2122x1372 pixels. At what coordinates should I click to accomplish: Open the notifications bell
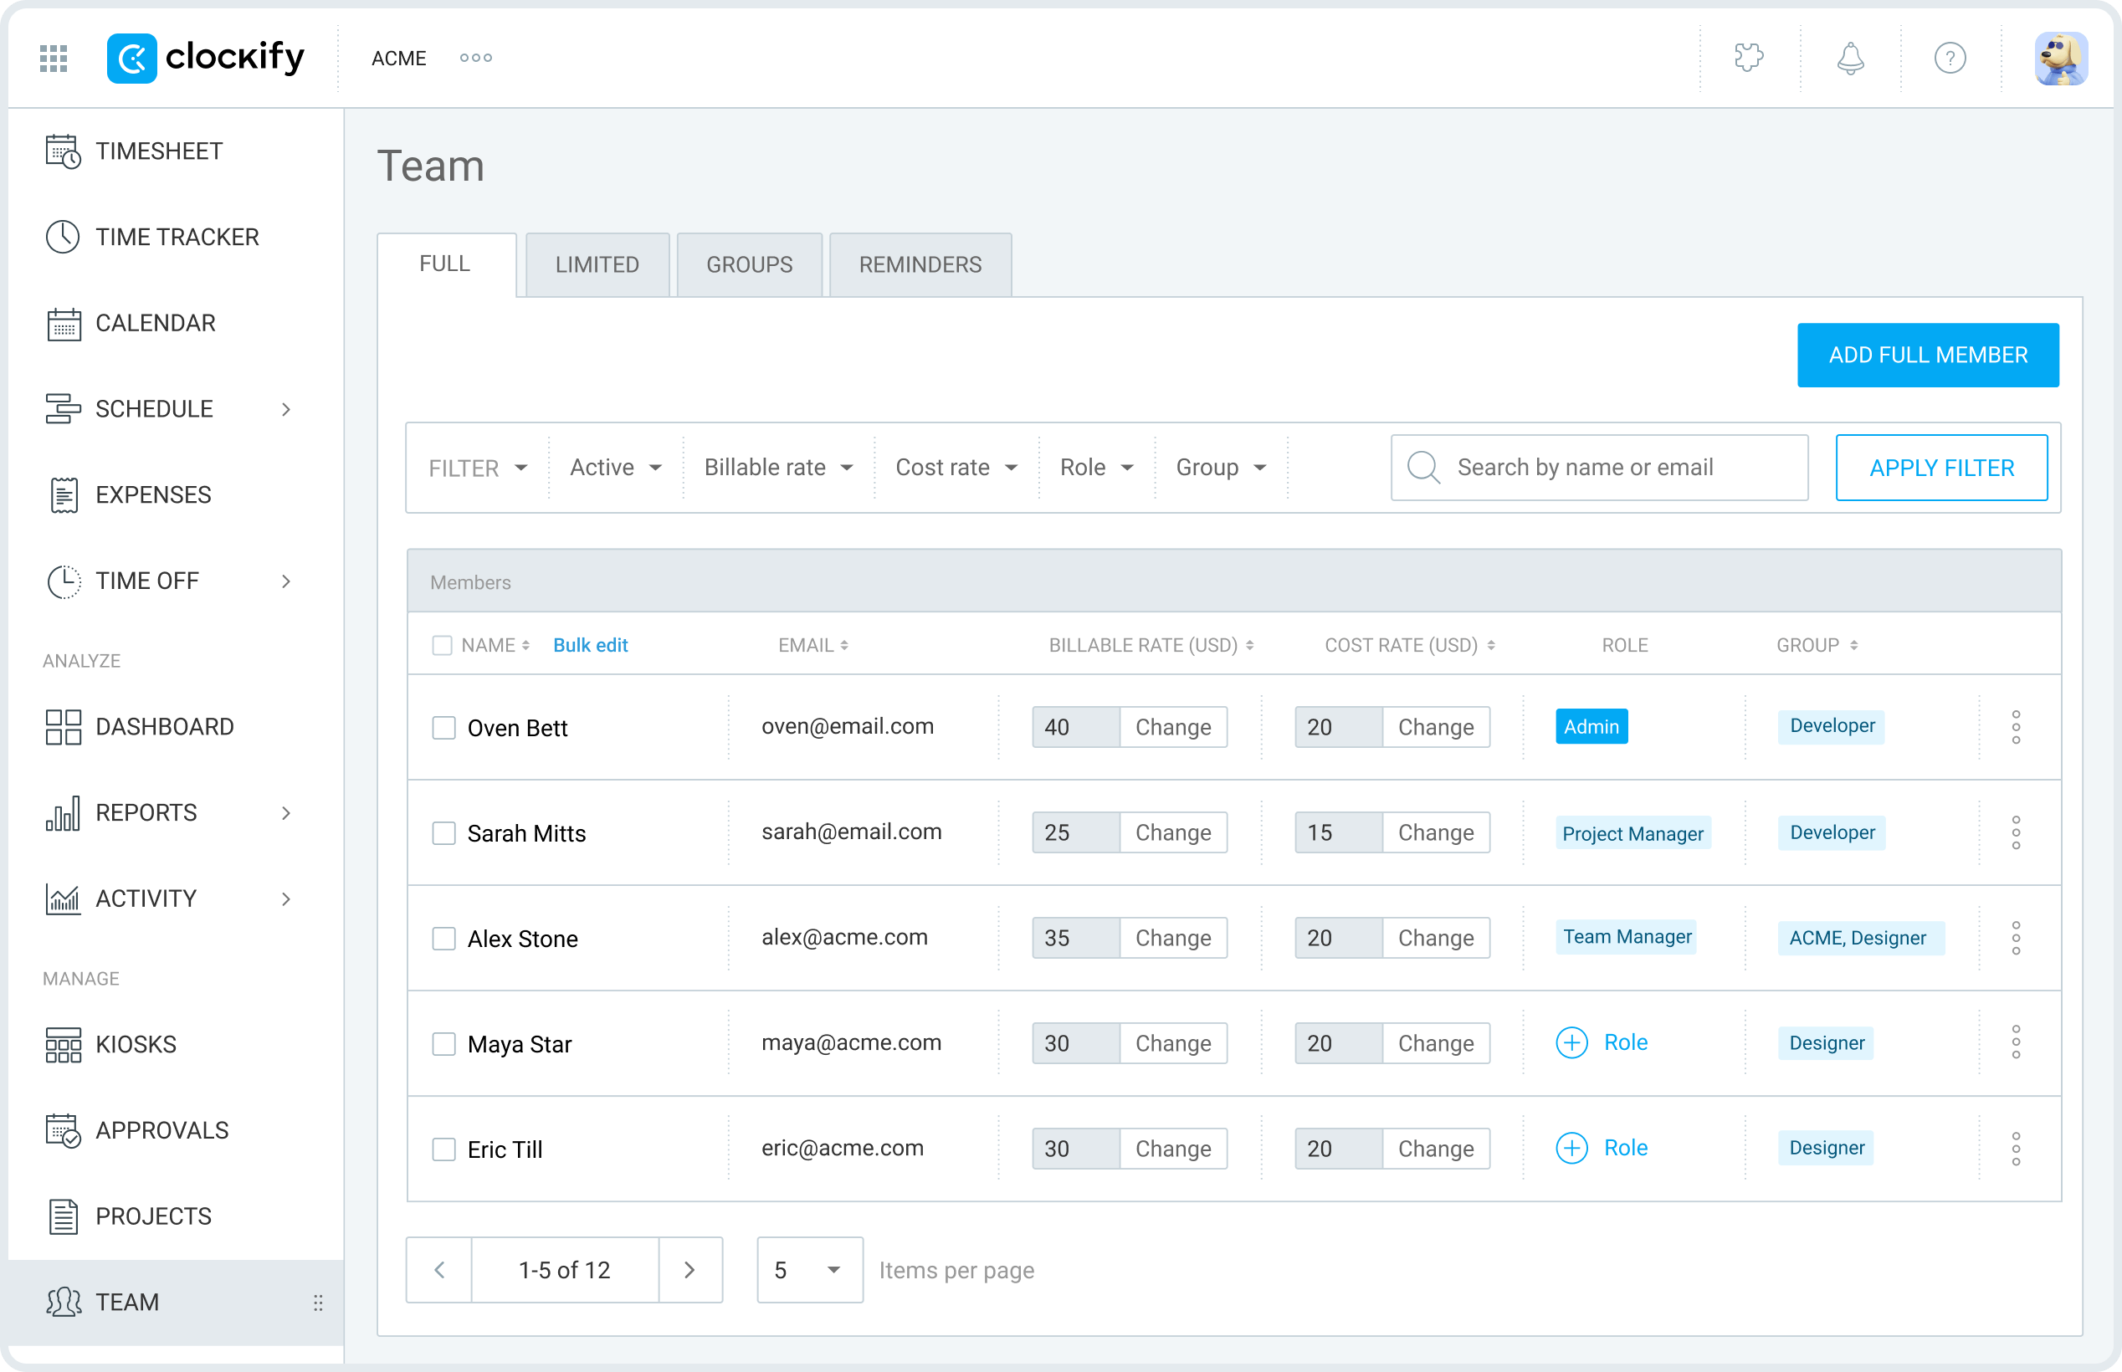tap(1849, 58)
